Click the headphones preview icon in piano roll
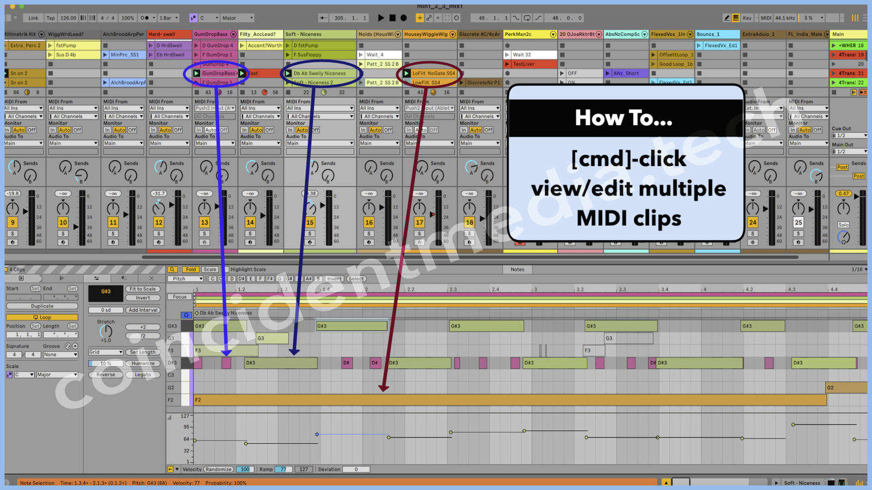 tap(186, 315)
